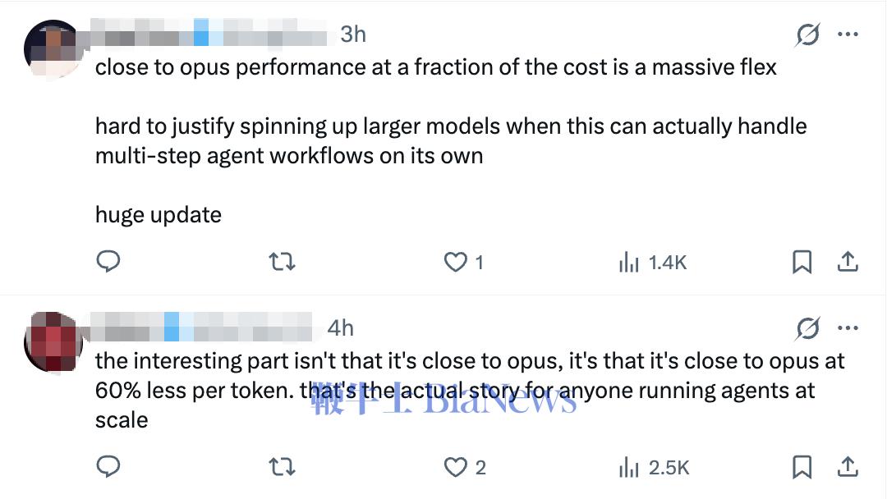Bookmark the 3h-old post
Screen dimensions: 887x499
point(802,262)
